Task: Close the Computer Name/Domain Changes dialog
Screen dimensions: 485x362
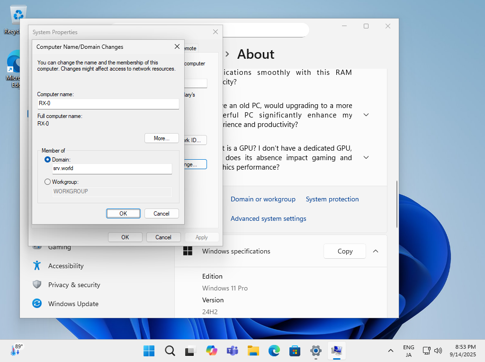Action: (177, 46)
